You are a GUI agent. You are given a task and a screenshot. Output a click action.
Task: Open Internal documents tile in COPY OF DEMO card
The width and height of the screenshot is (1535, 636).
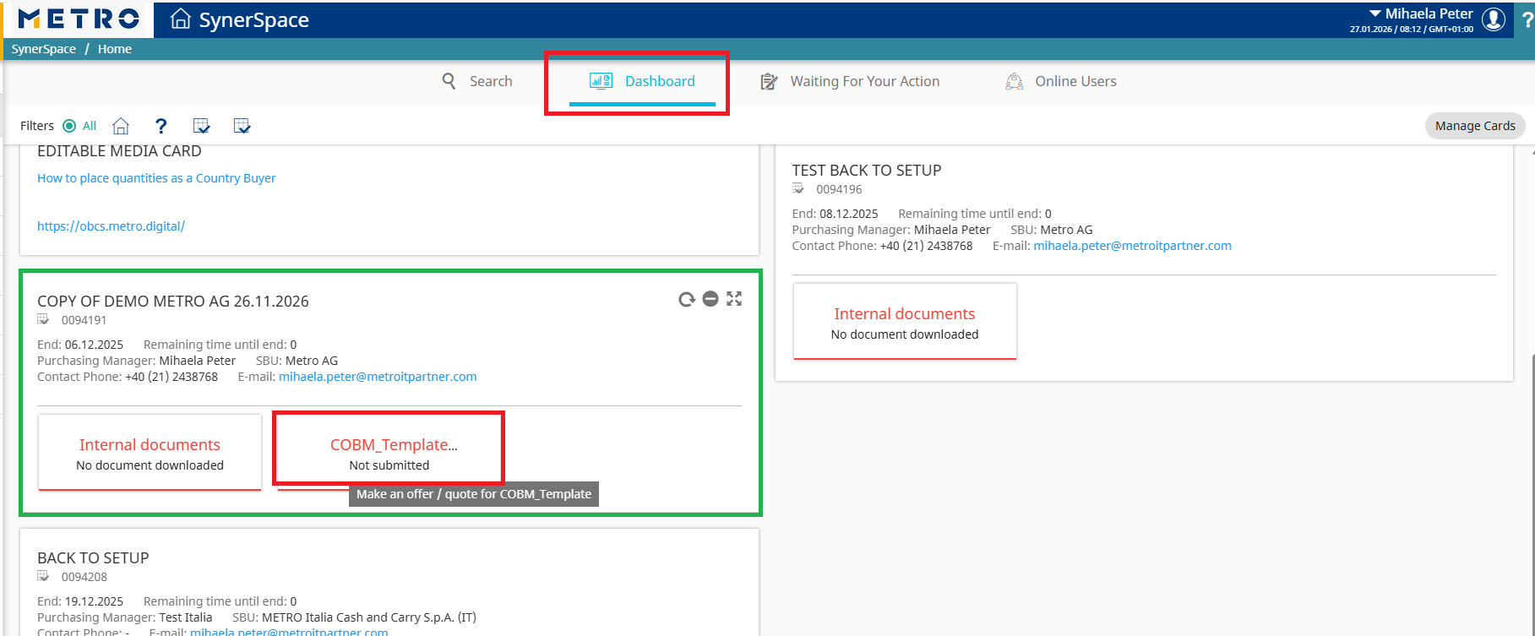(150, 452)
